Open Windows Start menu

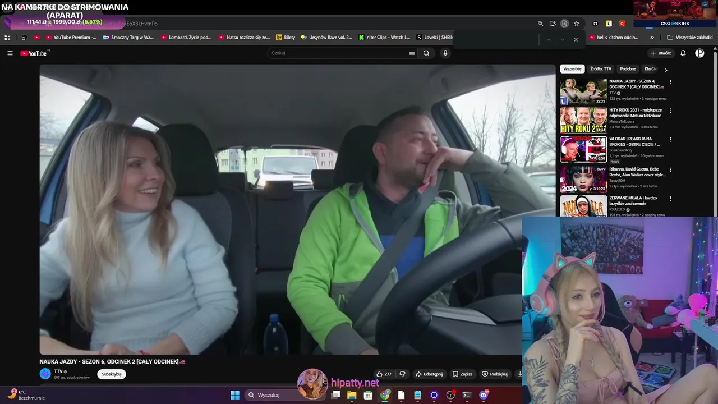pos(235,395)
